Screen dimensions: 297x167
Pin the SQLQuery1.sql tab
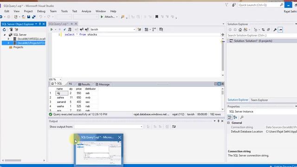tap(72, 24)
